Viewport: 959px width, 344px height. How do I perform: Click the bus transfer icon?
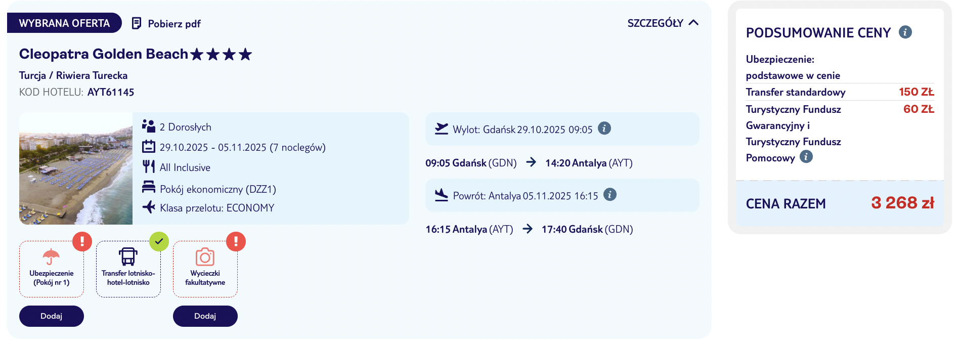pyautogui.click(x=128, y=256)
